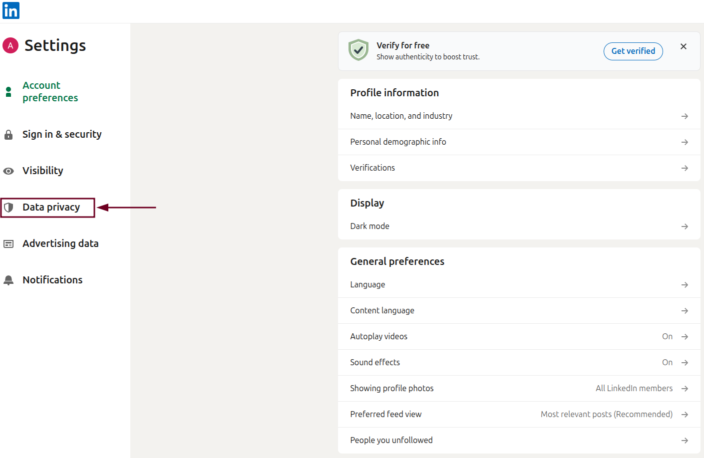Click the Advertising data icon
The height and width of the screenshot is (458, 704).
[8, 243]
